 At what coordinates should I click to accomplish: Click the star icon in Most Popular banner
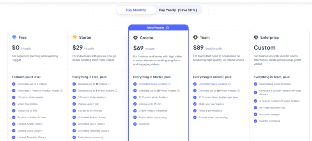[167, 28]
